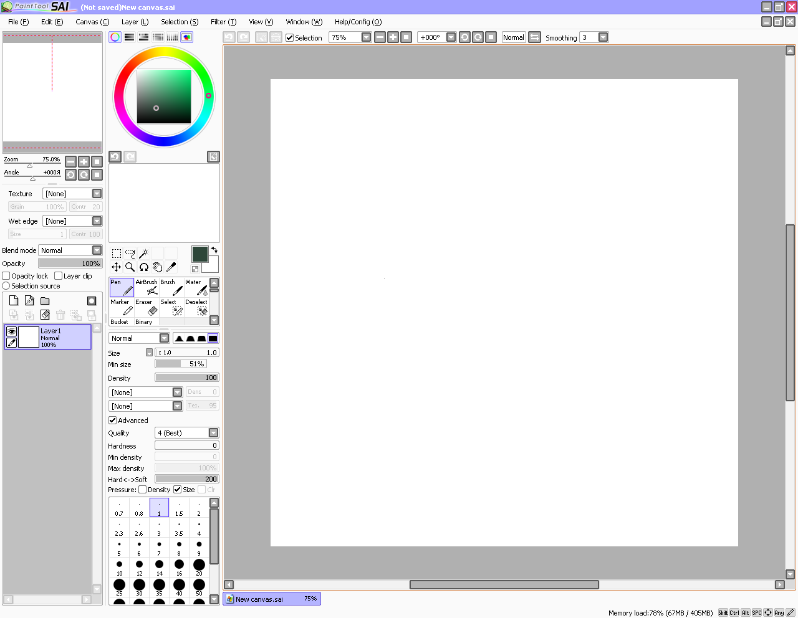
Task: Open the Blend mode dropdown
Action: pos(97,250)
